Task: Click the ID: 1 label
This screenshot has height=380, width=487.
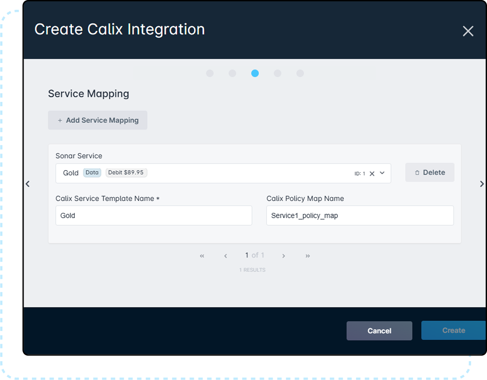Action: [360, 174]
